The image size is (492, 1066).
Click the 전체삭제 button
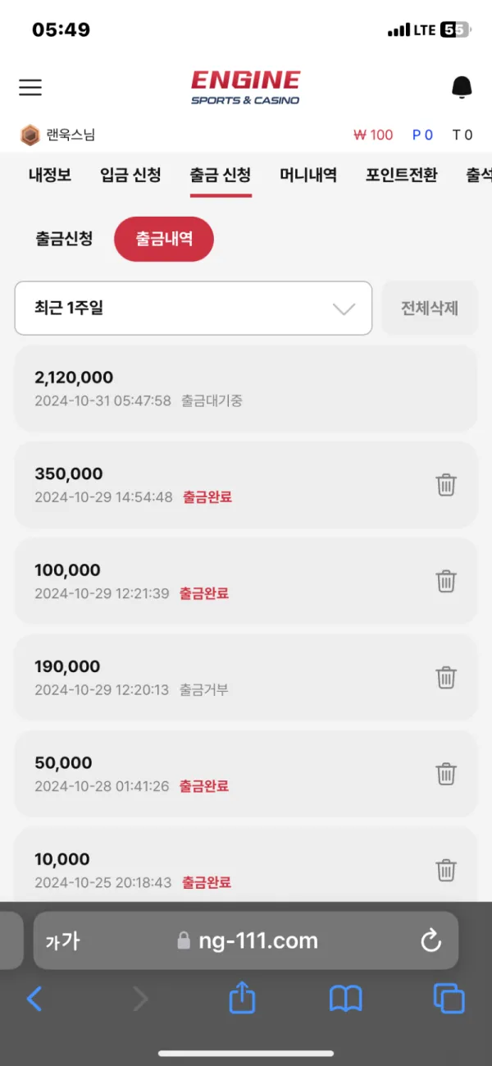pos(430,309)
